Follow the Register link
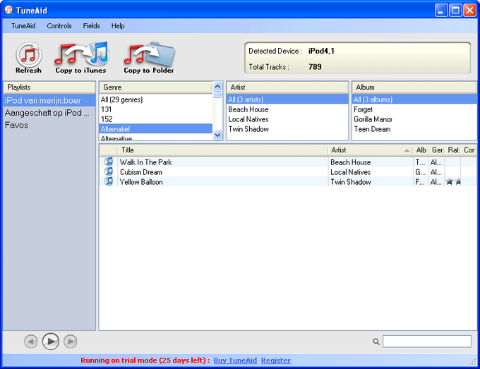The height and width of the screenshot is (369, 480). point(276,361)
